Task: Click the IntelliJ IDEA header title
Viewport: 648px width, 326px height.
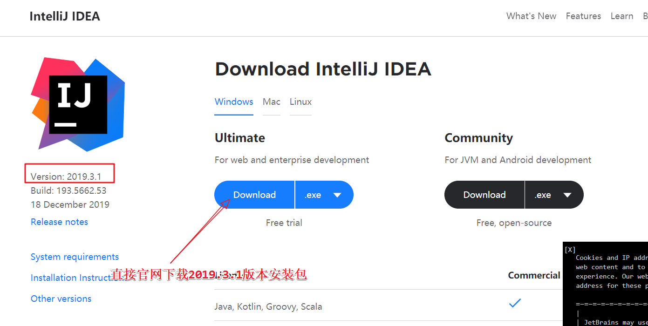Action: click(x=65, y=16)
